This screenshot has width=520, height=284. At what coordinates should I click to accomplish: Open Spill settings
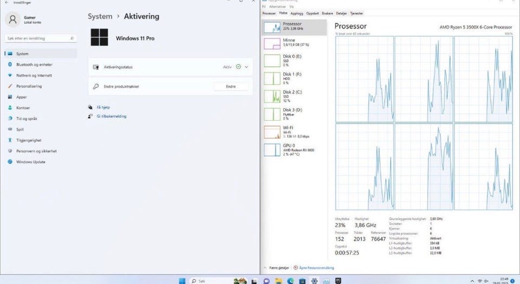click(41, 129)
